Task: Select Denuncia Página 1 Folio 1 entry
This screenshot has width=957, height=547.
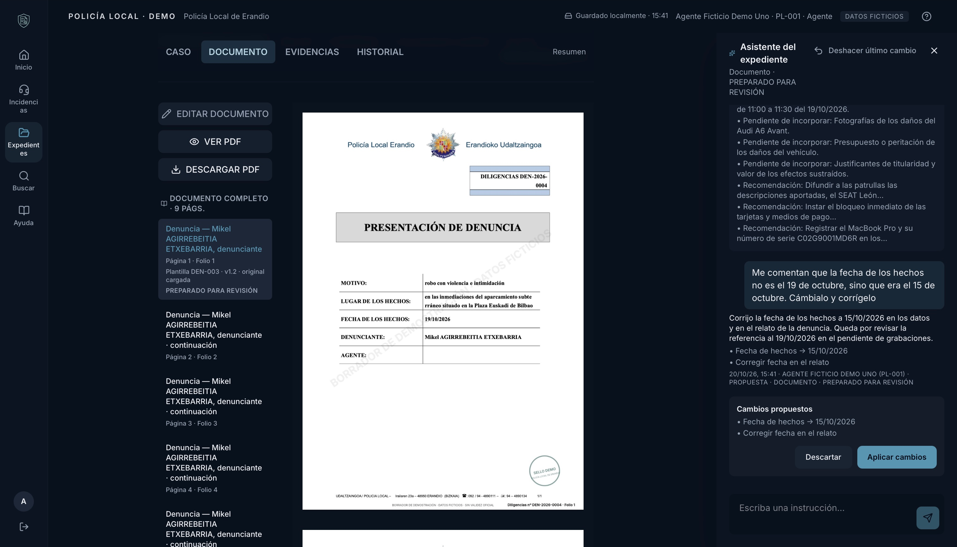Action: click(215, 259)
